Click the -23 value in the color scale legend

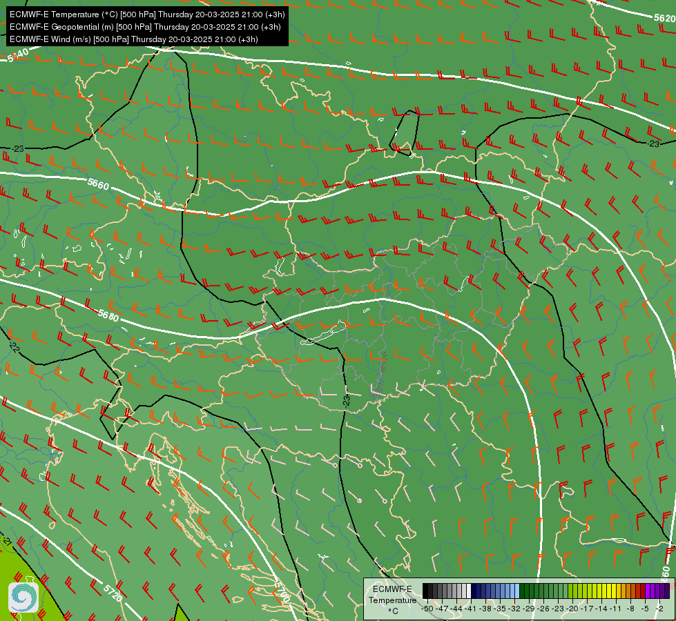[558, 609]
